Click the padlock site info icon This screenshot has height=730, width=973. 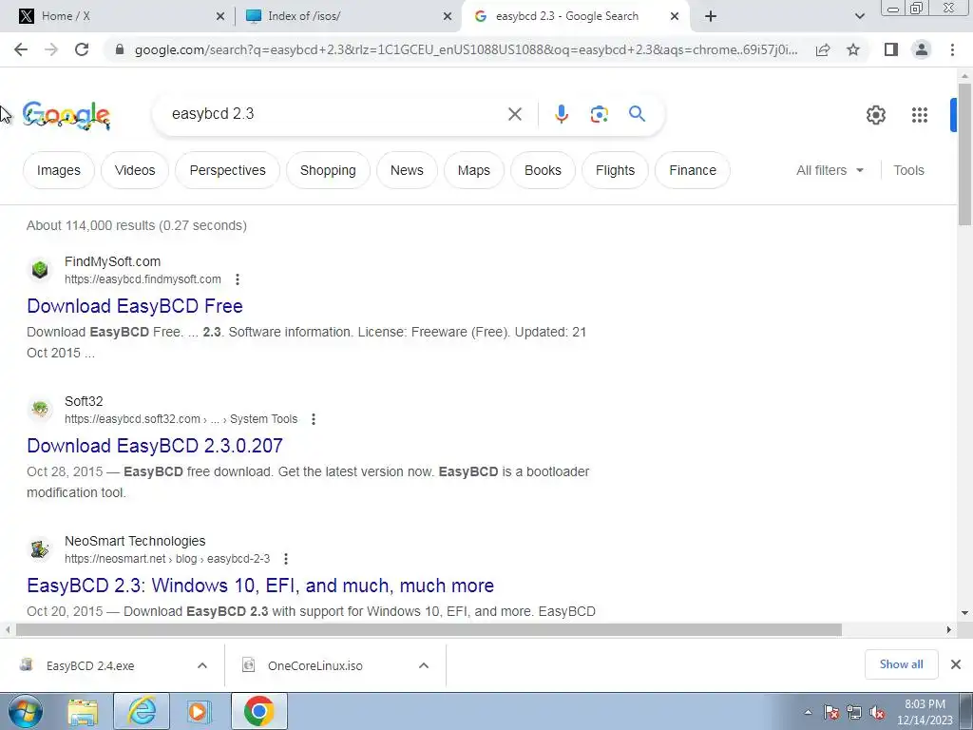(120, 49)
